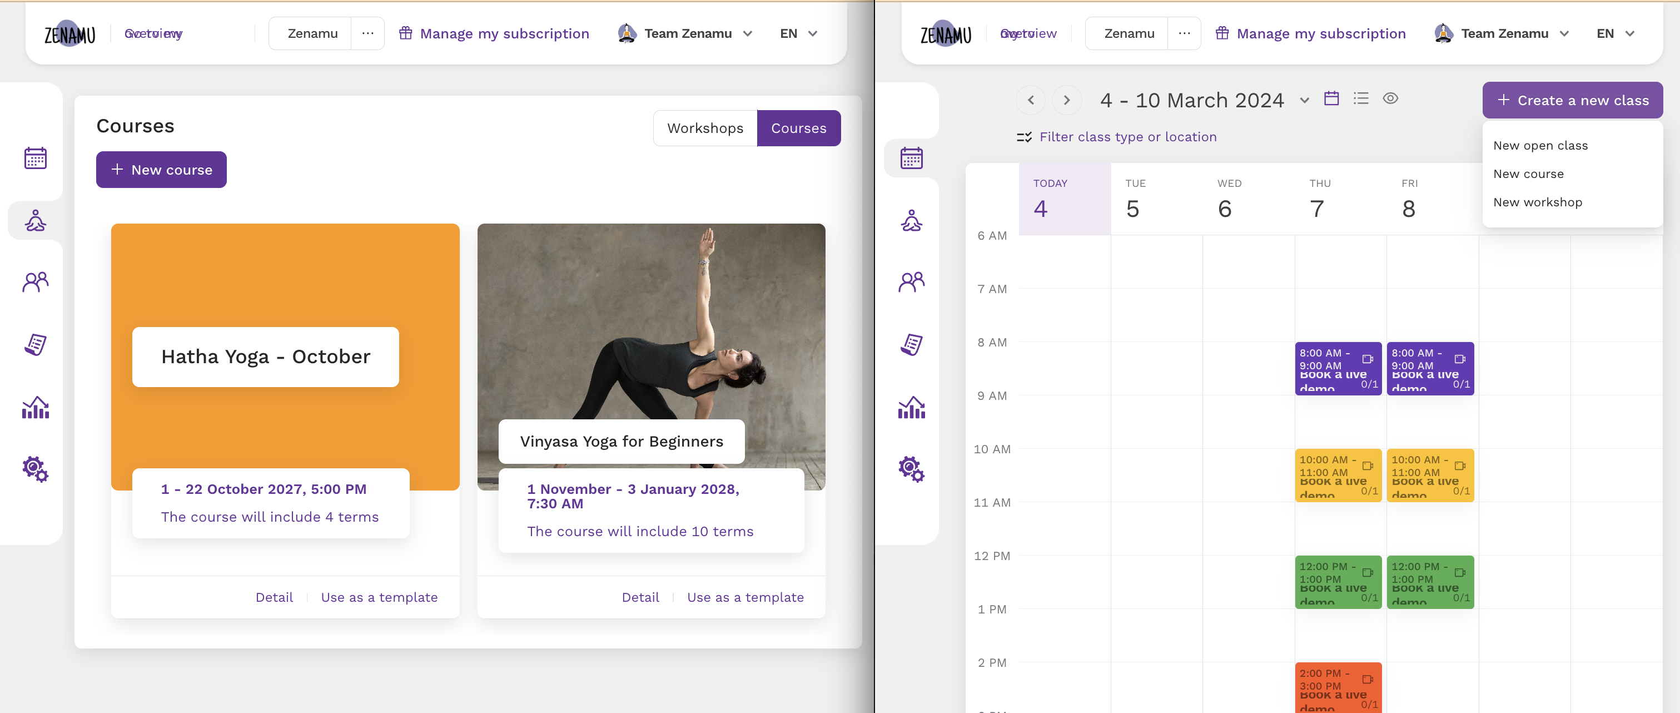Click the settings gear icon in left sidebar

34,468
